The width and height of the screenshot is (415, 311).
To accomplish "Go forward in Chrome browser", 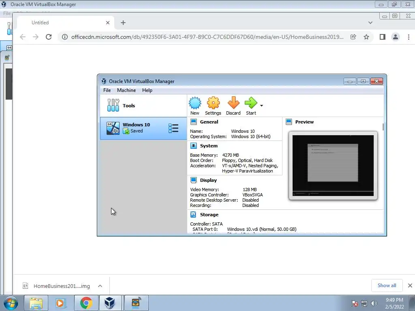I will coord(36,37).
